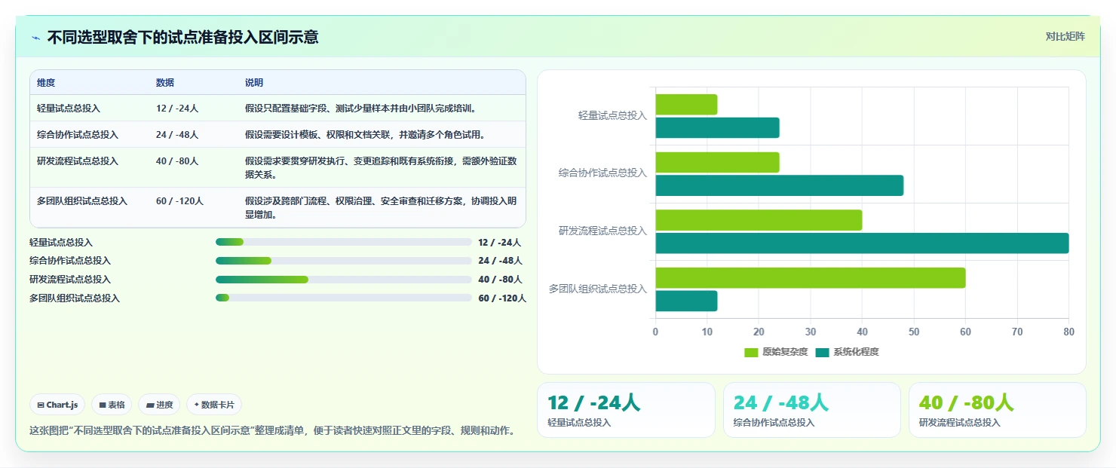Click the caption text starting 这张图把
The image size is (1116, 468).
tap(272, 431)
